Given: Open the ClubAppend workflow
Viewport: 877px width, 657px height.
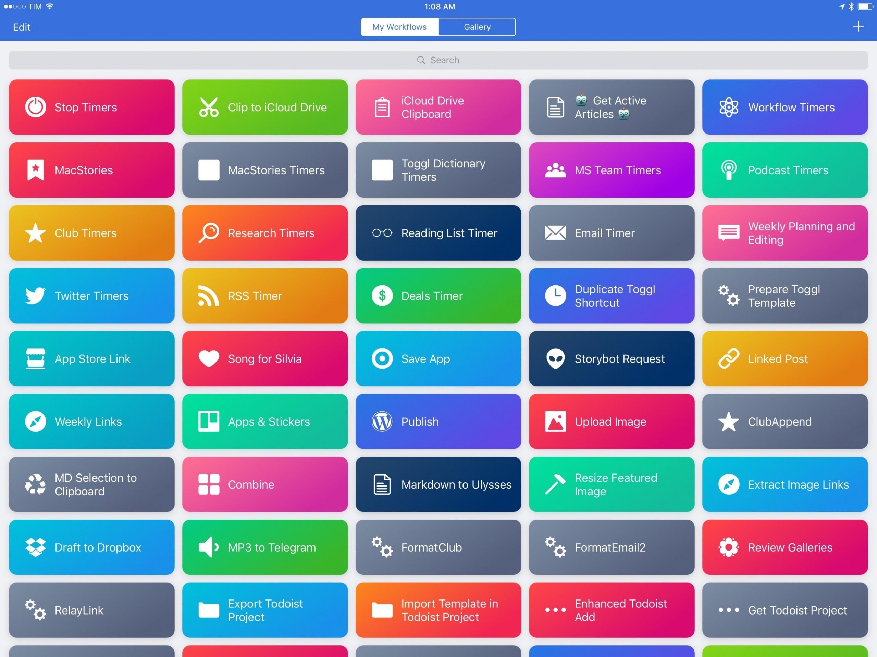Looking at the screenshot, I should pyautogui.click(x=785, y=421).
